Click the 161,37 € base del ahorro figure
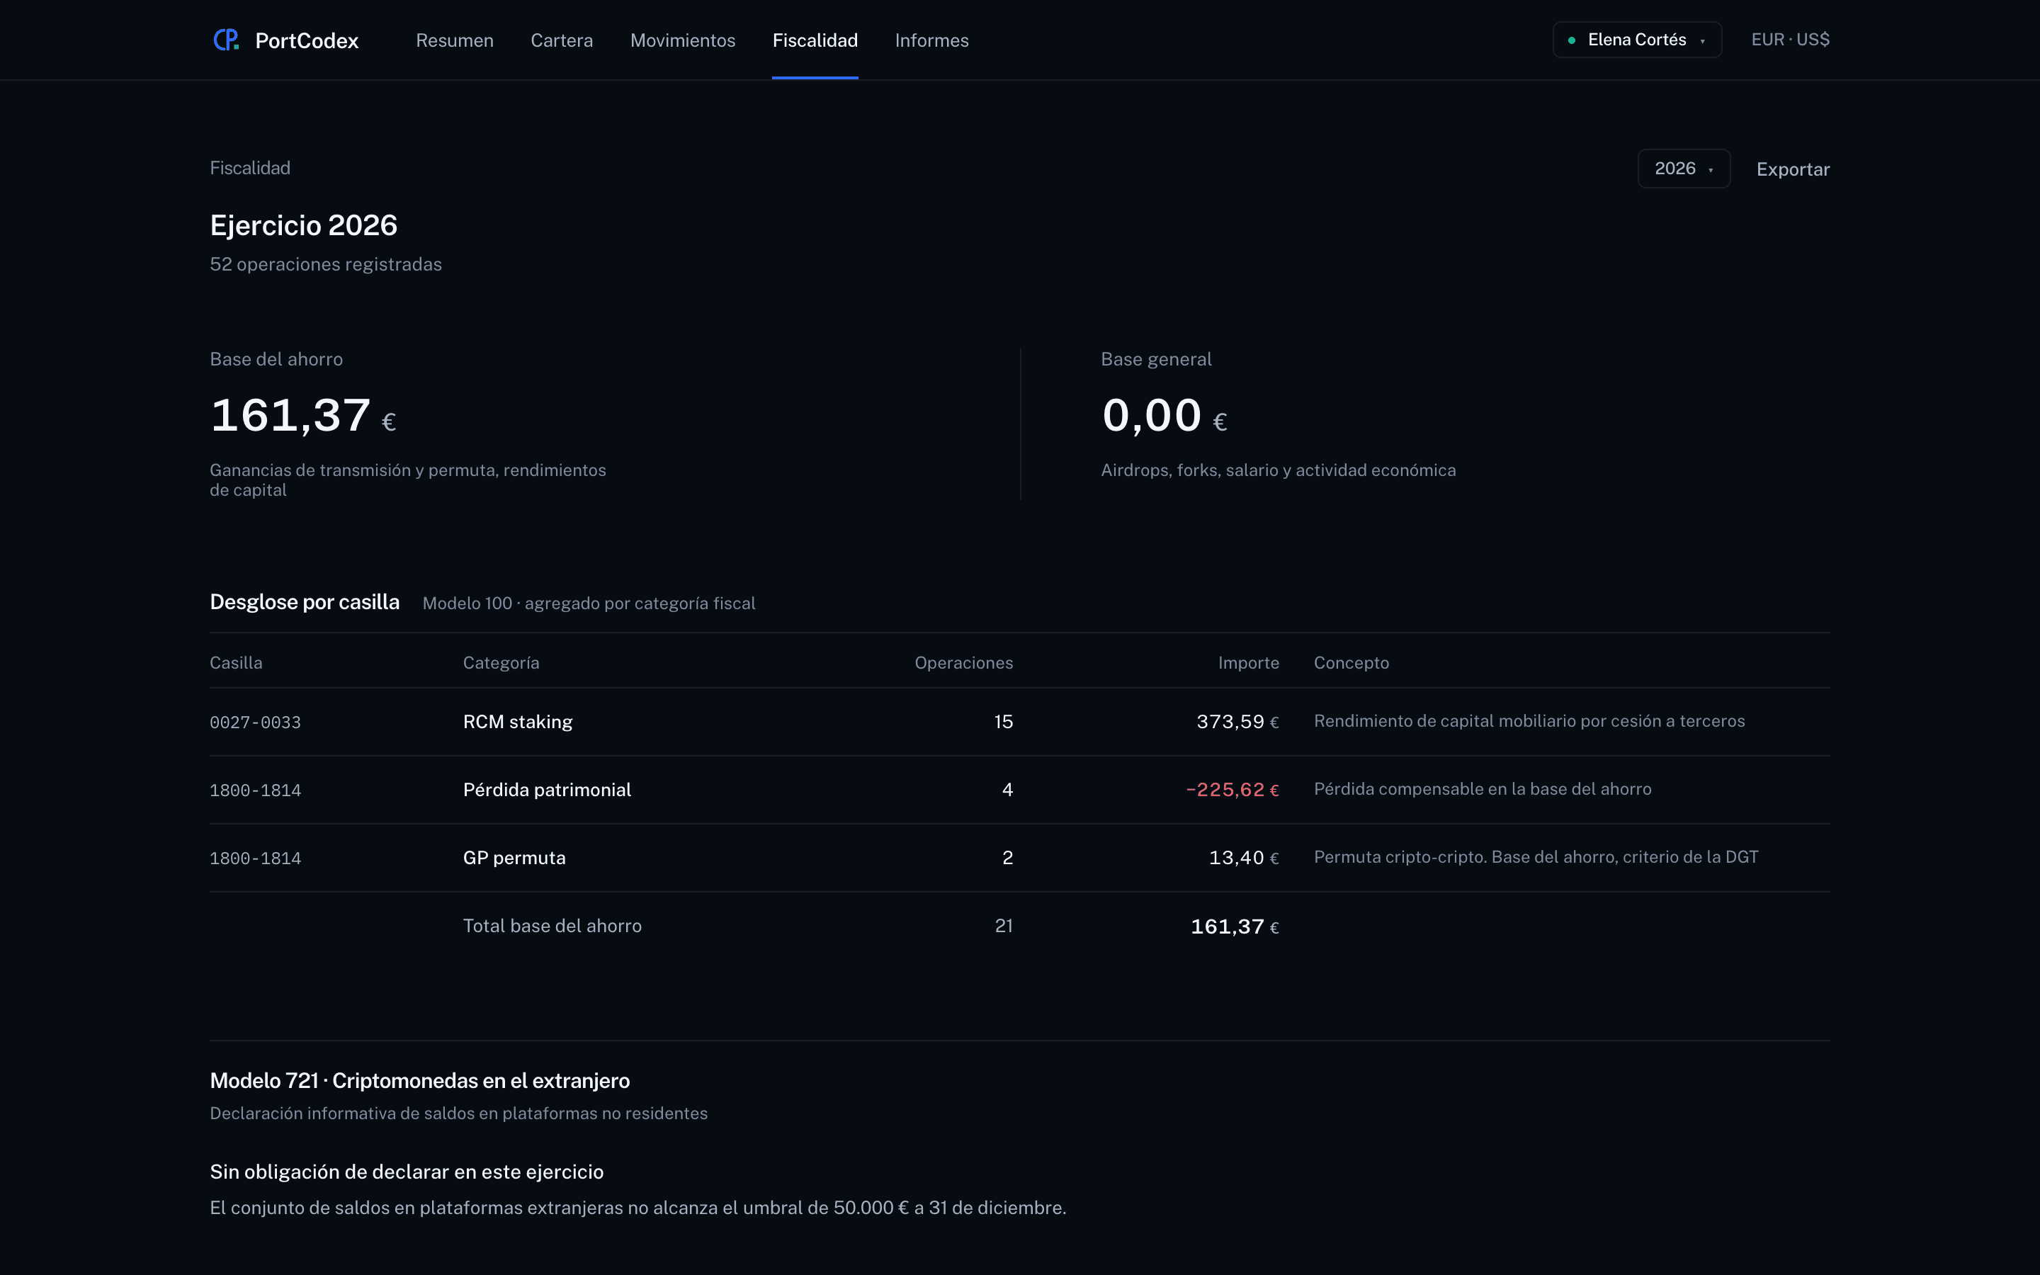 pos(302,416)
